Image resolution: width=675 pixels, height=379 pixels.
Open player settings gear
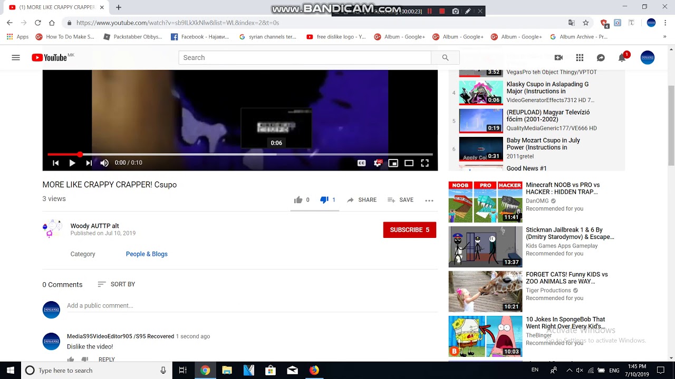pos(378,163)
